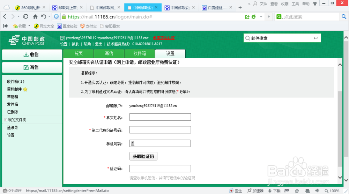Viewport: 349px width, 194px height.
Task: Open 草稿箱 folder in sidebar
Action: click(13, 97)
